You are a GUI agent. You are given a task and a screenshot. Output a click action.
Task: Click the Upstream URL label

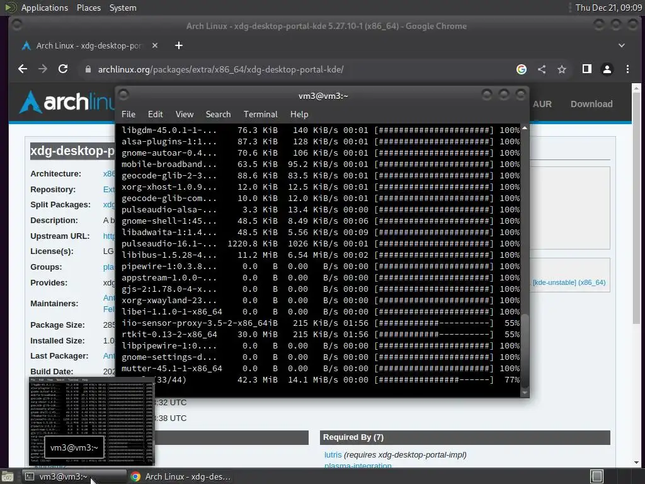(x=60, y=236)
